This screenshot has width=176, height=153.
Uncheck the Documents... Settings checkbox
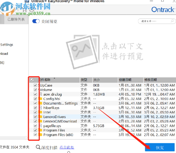click(x=35, y=103)
